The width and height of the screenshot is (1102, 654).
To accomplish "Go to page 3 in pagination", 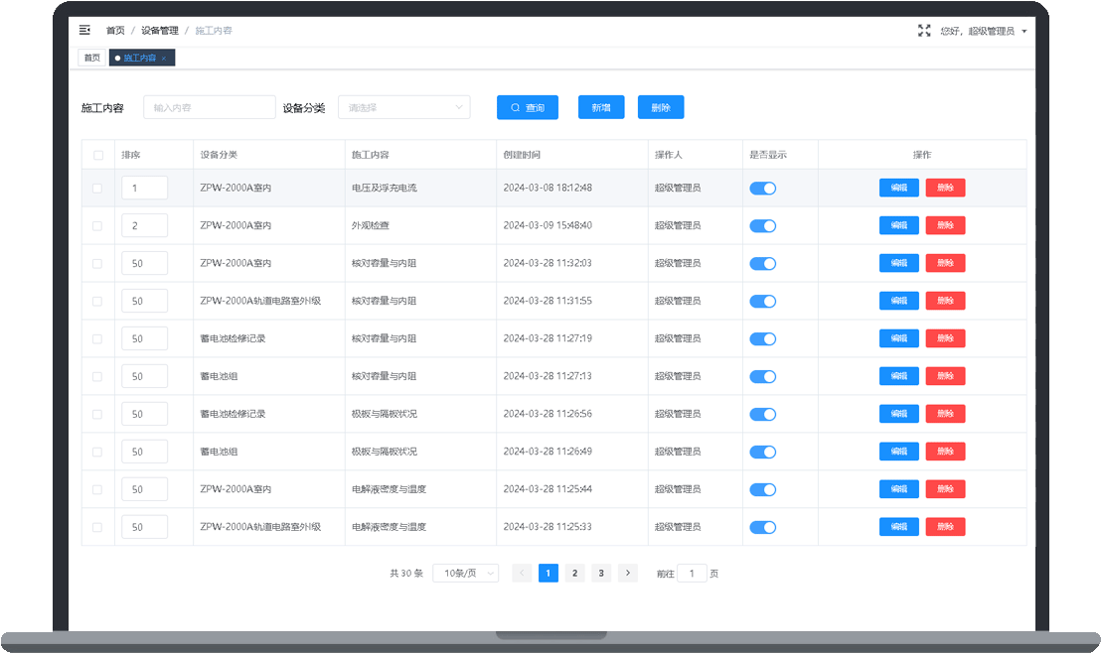I will [x=600, y=573].
